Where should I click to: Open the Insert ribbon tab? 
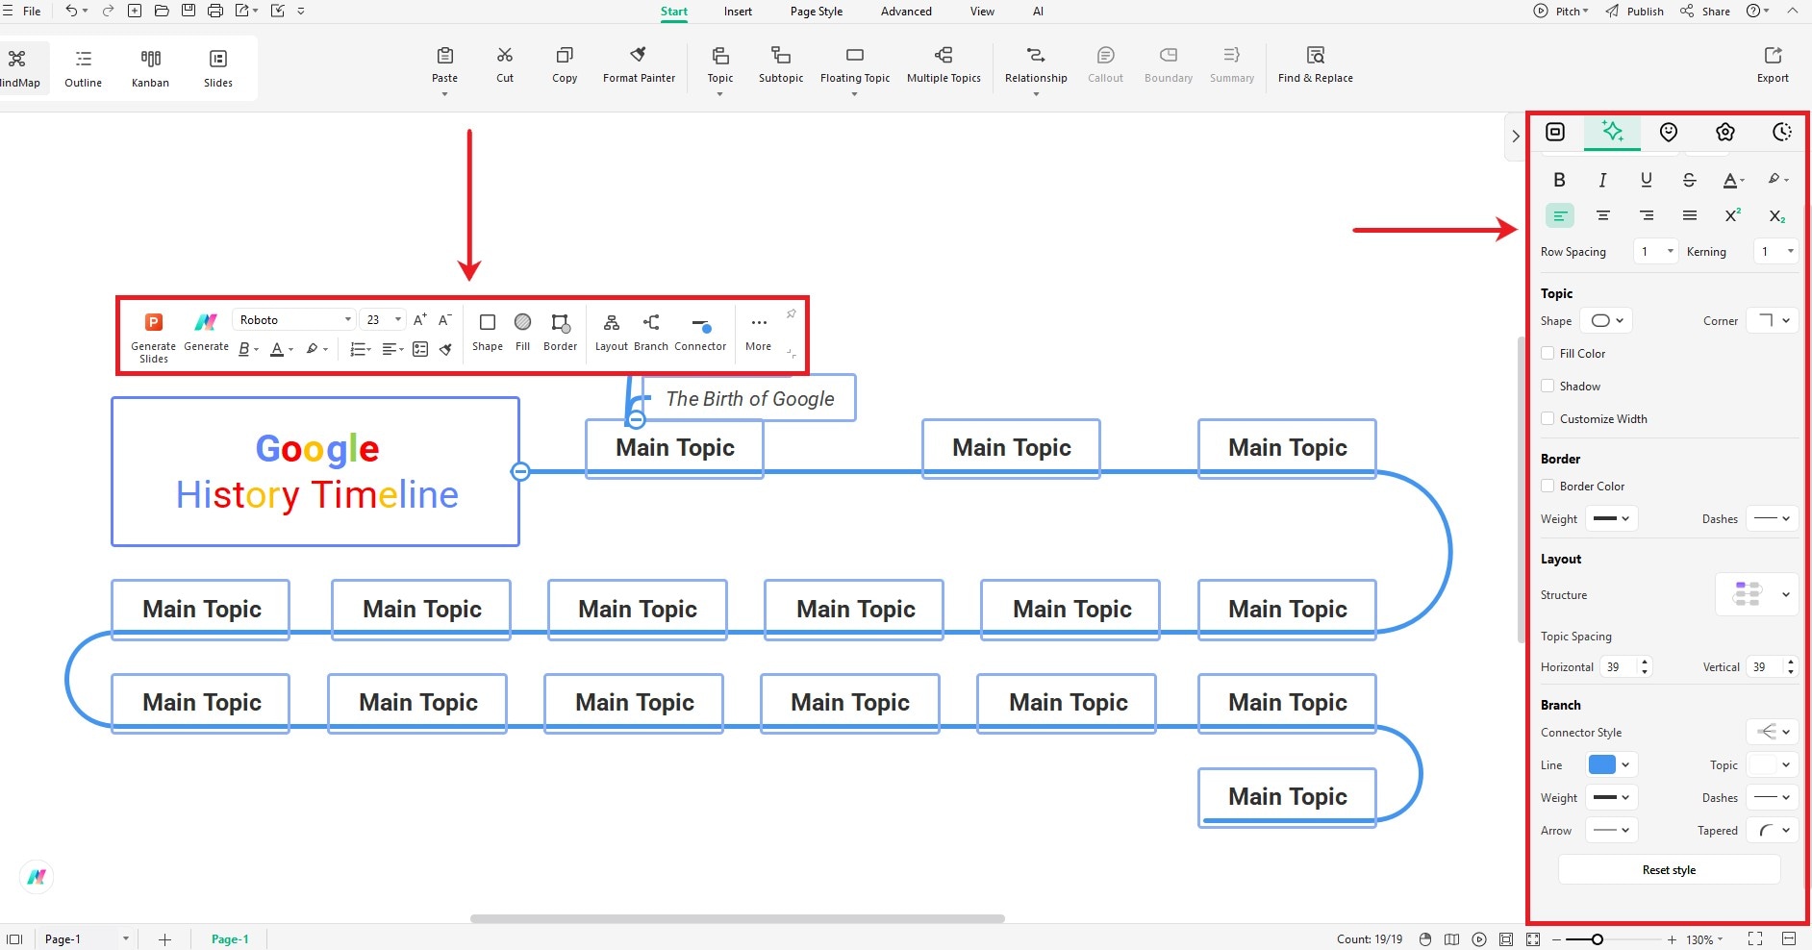pyautogui.click(x=738, y=12)
